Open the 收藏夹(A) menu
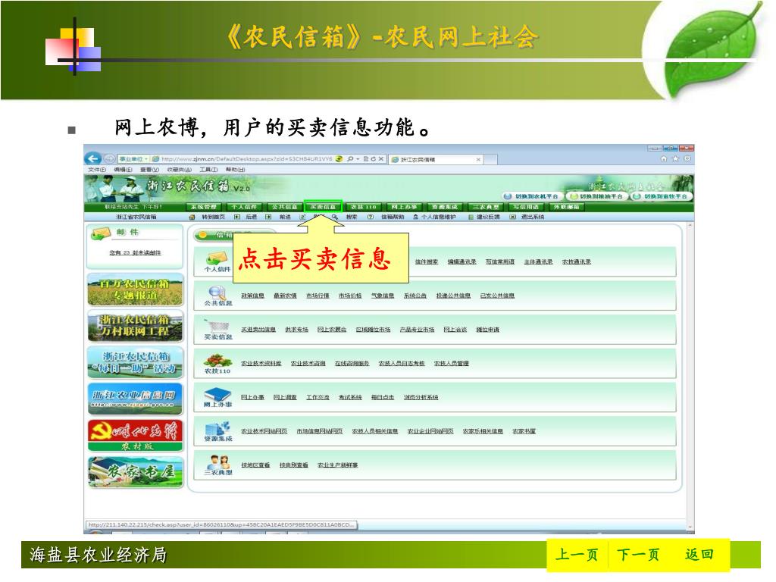This screenshot has height=582, width=776. [179, 170]
